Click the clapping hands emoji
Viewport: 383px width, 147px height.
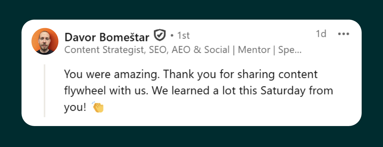[x=98, y=107]
